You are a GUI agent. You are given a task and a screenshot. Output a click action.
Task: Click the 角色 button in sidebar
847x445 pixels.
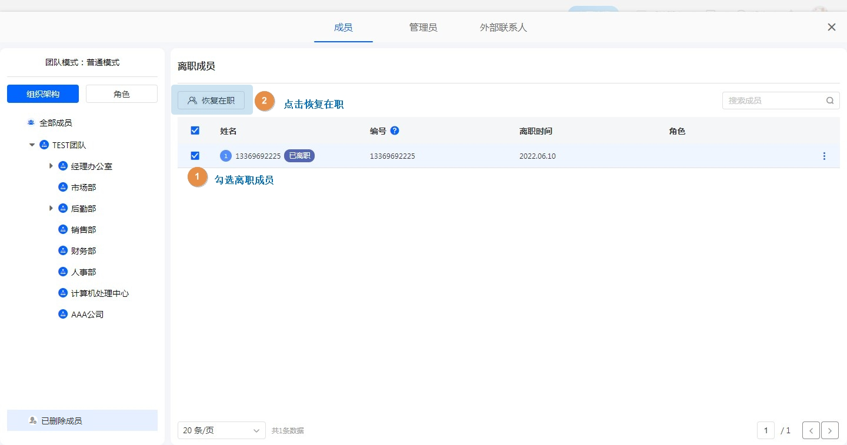click(x=122, y=94)
